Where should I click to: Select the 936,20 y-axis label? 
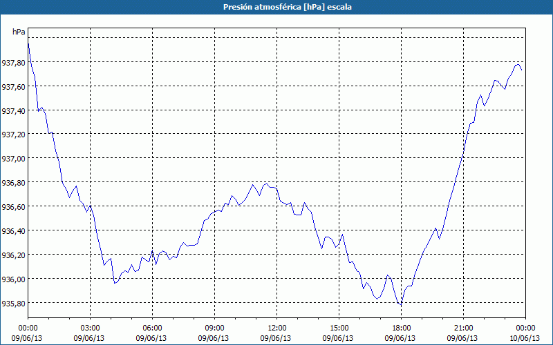14,255
